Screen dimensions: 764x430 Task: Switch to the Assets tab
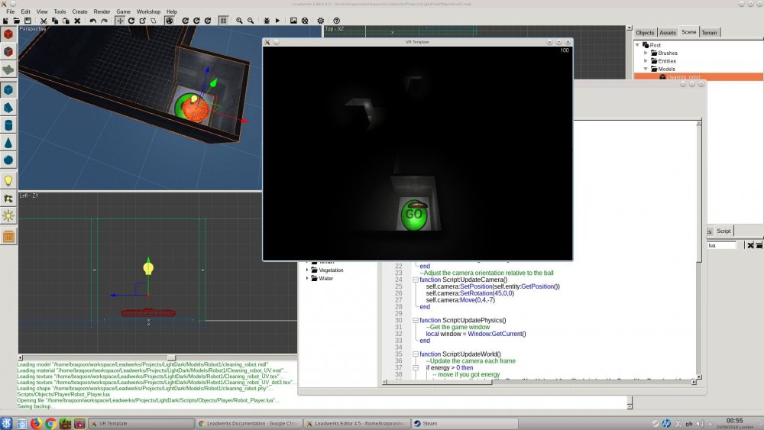667,33
